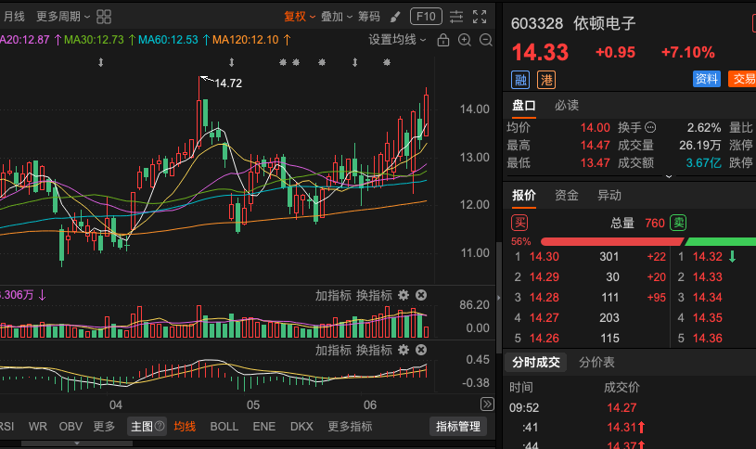Click MA60 moving average label
Image resolution: width=756 pixels, height=449 pixels.
pyautogui.click(x=168, y=40)
